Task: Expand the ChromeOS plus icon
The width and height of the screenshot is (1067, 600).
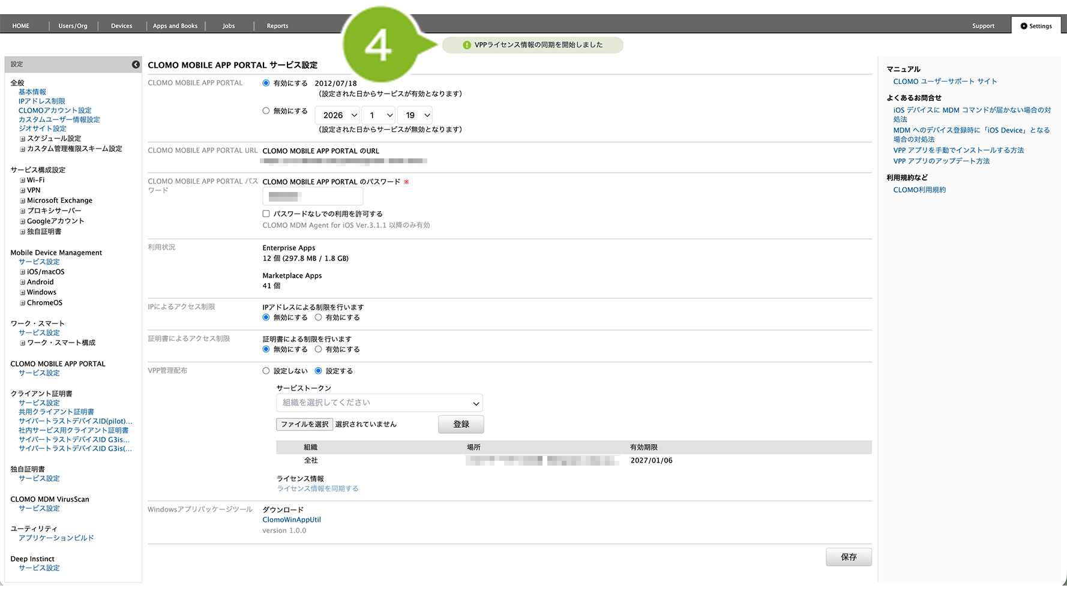Action: coord(22,303)
